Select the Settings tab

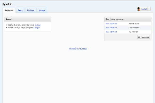42,10
